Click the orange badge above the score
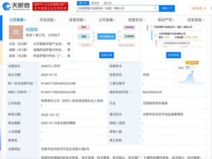212x159 pixels. point(192,63)
